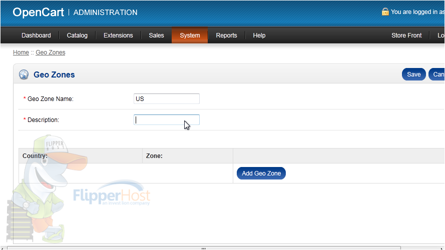Click the 'Zone:' column header
Viewport: 445px width, 250px height.
pyautogui.click(x=154, y=156)
